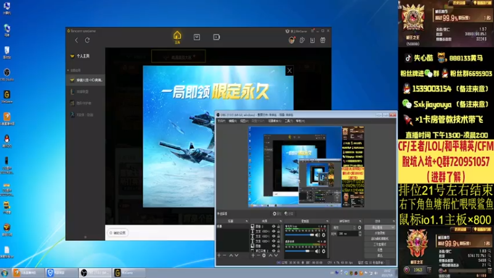Start the OBS virtual camera

click(x=380, y=238)
